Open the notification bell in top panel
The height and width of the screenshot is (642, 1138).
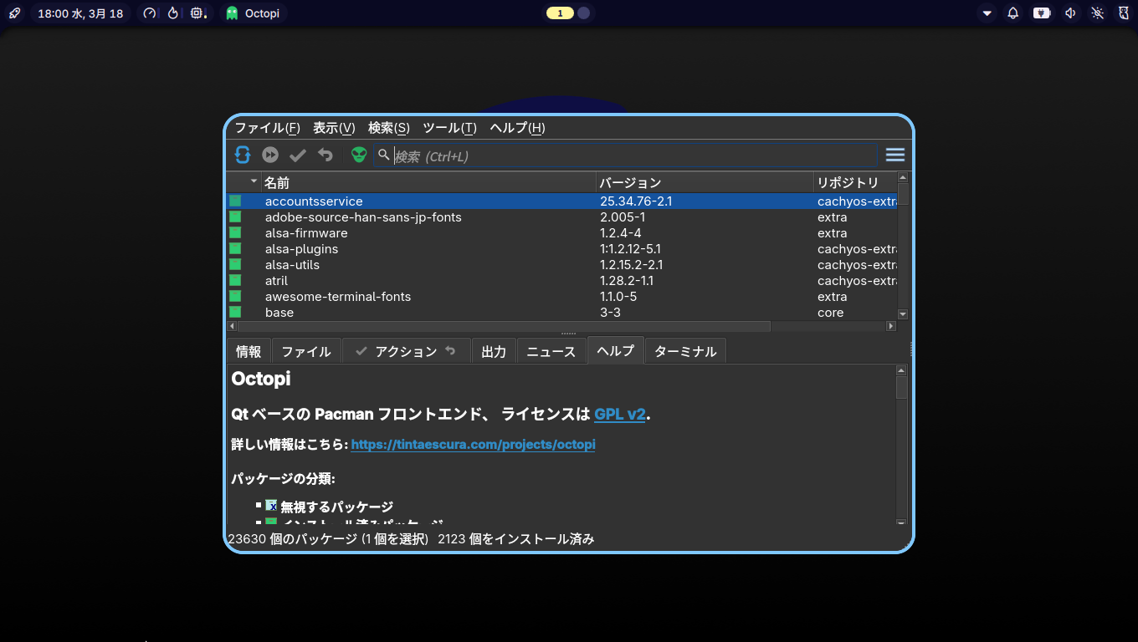(x=1013, y=13)
